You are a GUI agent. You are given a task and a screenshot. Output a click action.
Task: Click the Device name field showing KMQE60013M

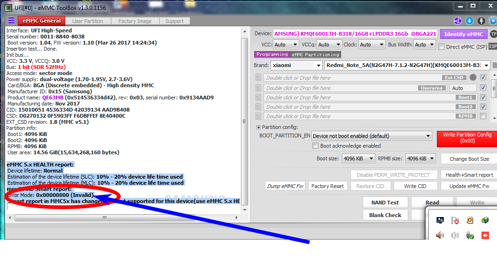(355, 34)
